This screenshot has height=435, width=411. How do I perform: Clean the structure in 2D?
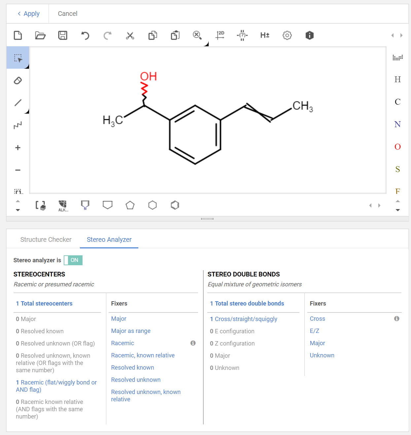220,35
